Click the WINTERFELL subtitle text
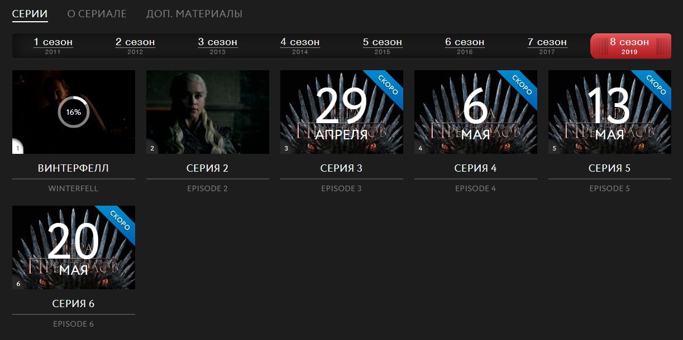 tap(74, 188)
